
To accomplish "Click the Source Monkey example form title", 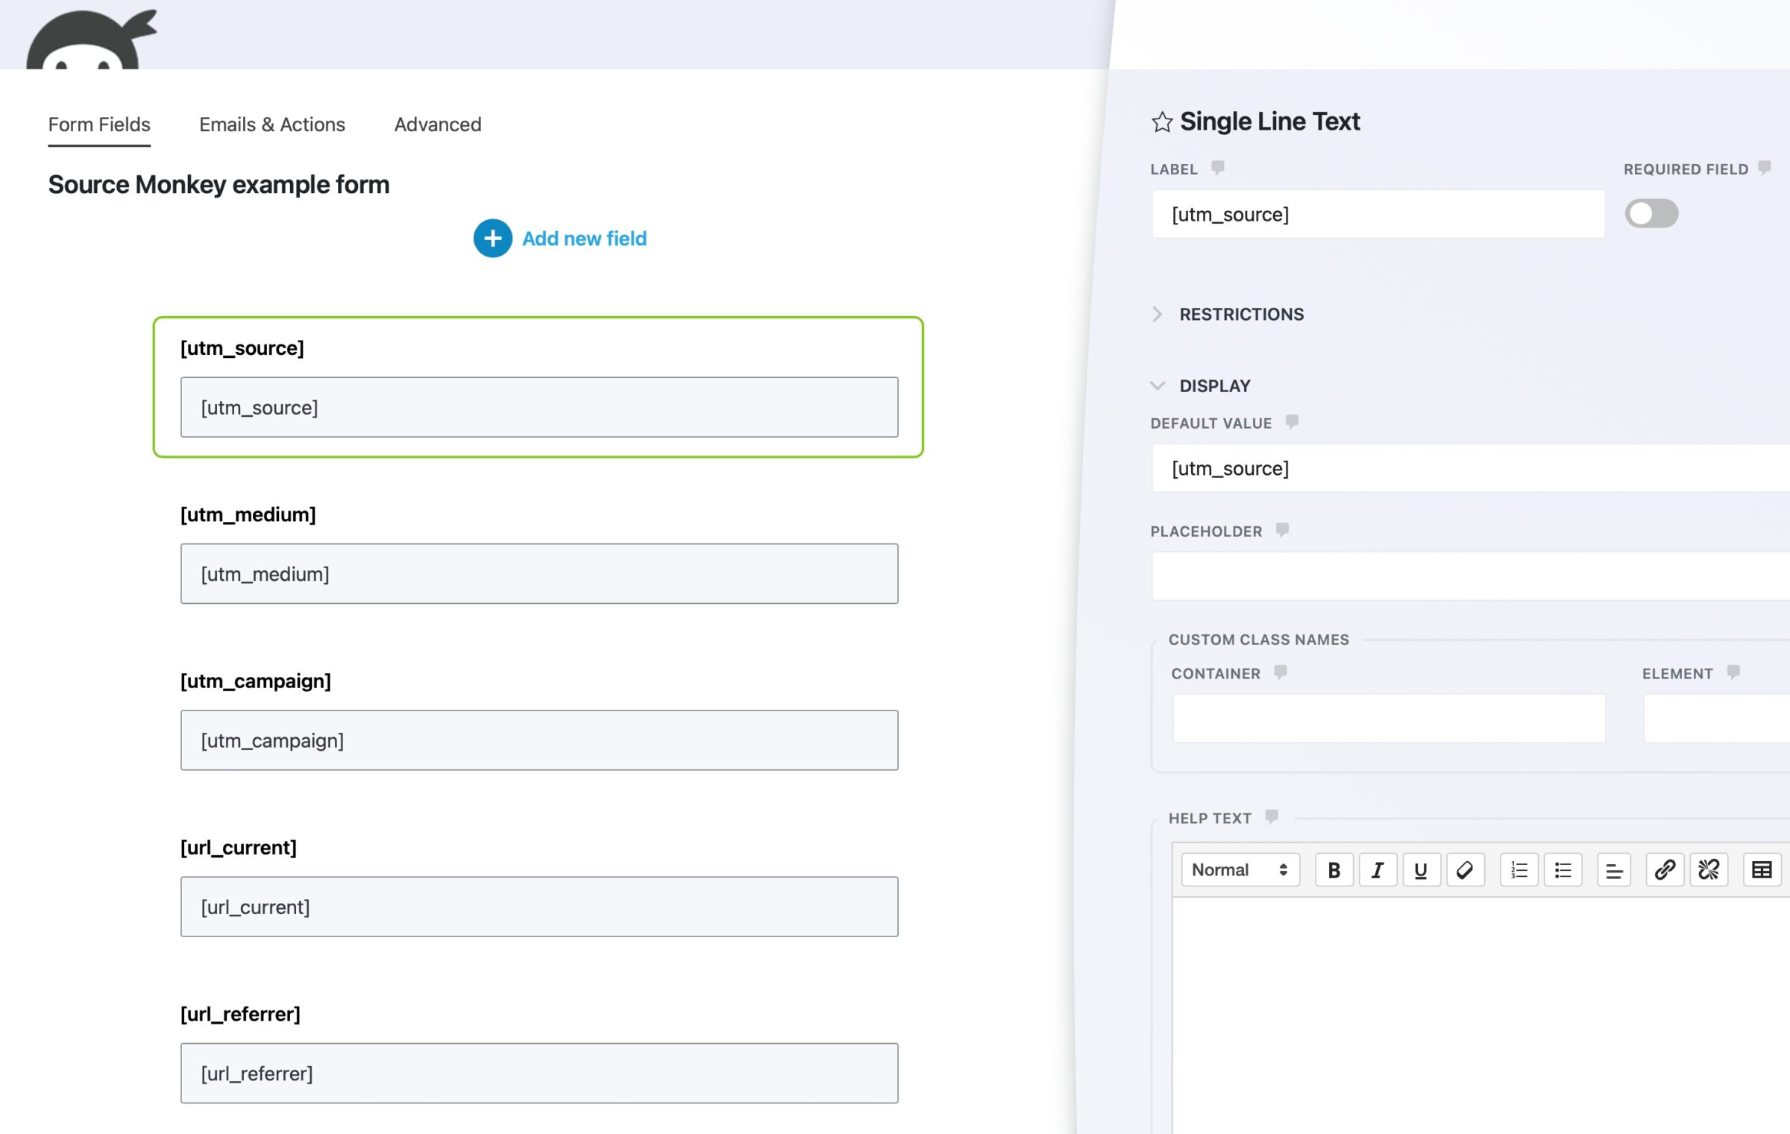I will (219, 185).
